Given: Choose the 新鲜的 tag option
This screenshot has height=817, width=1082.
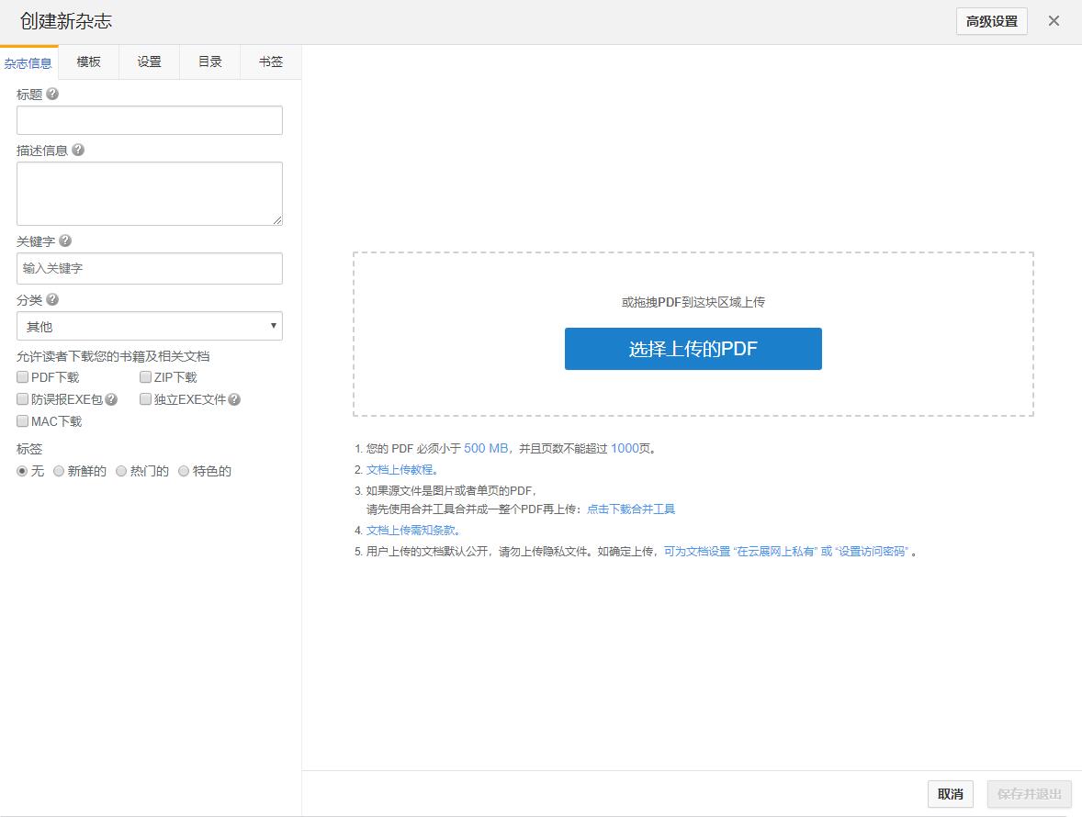Looking at the screenshot, I should 59,471.
